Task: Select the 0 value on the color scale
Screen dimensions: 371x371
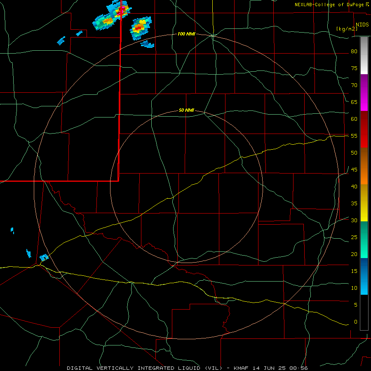Action: pyautogui.click(x=355, y=322)
